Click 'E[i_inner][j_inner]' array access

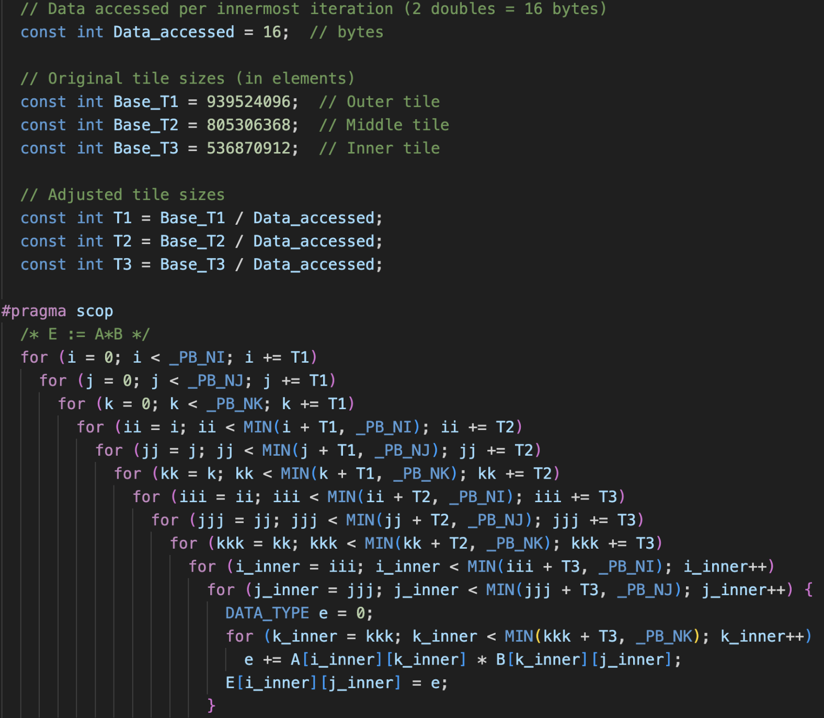point(313,682)
